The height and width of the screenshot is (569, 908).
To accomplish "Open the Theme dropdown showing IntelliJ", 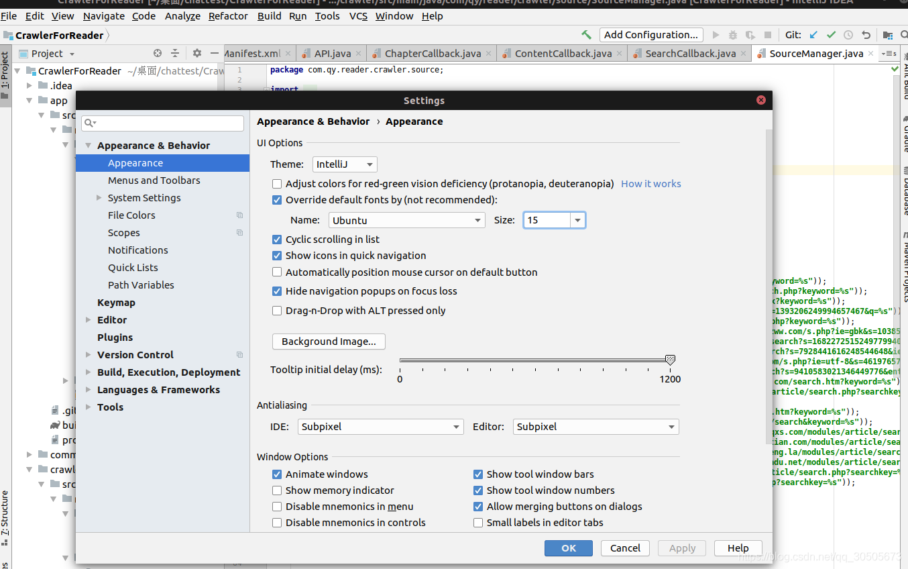I will pyautogui.click(x=345, y=164).
